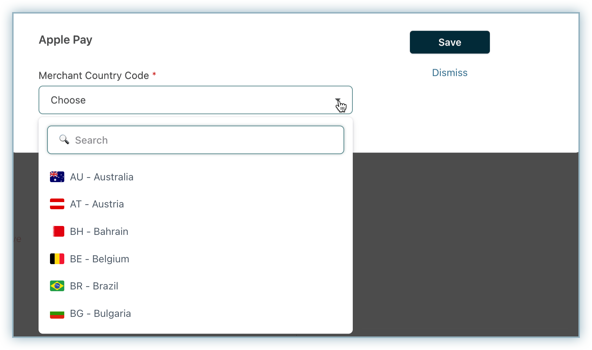Screen dimensions: 592x350
Task: Click the Dismiss link
Action: point(450,73)
